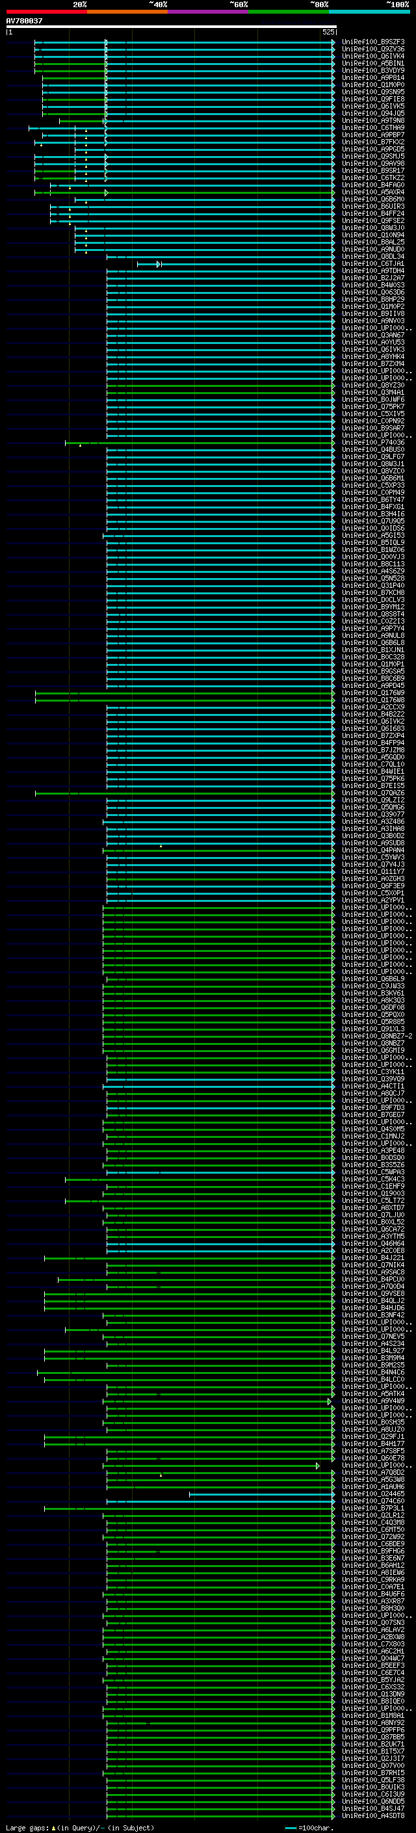
Task: Select hit label UniRef100_Q60E78
Action: click(372, 1458)
